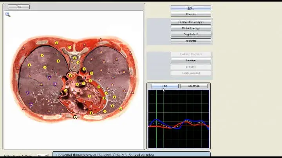Click the Test button above the image

(19, 7)
